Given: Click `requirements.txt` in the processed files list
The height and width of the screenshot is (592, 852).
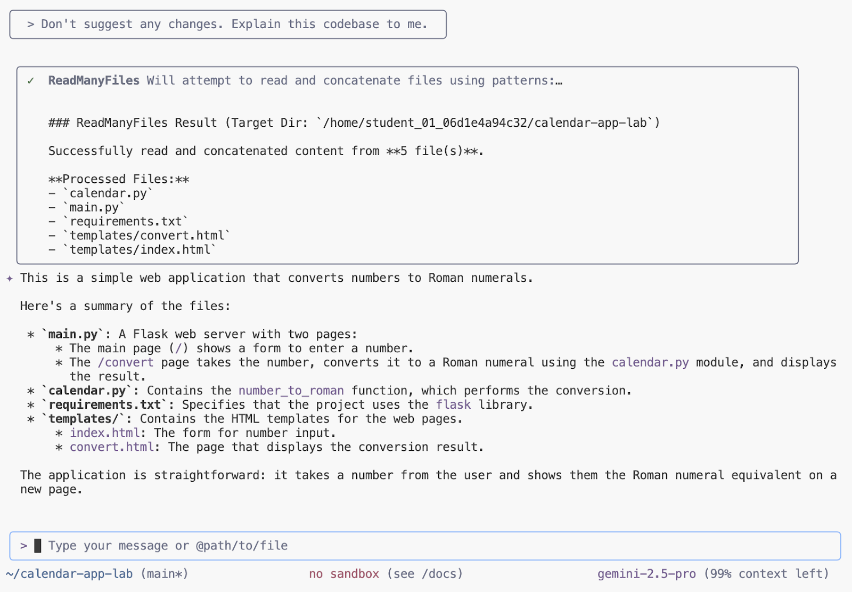Looking at the screenshot, I should point(126,222).
